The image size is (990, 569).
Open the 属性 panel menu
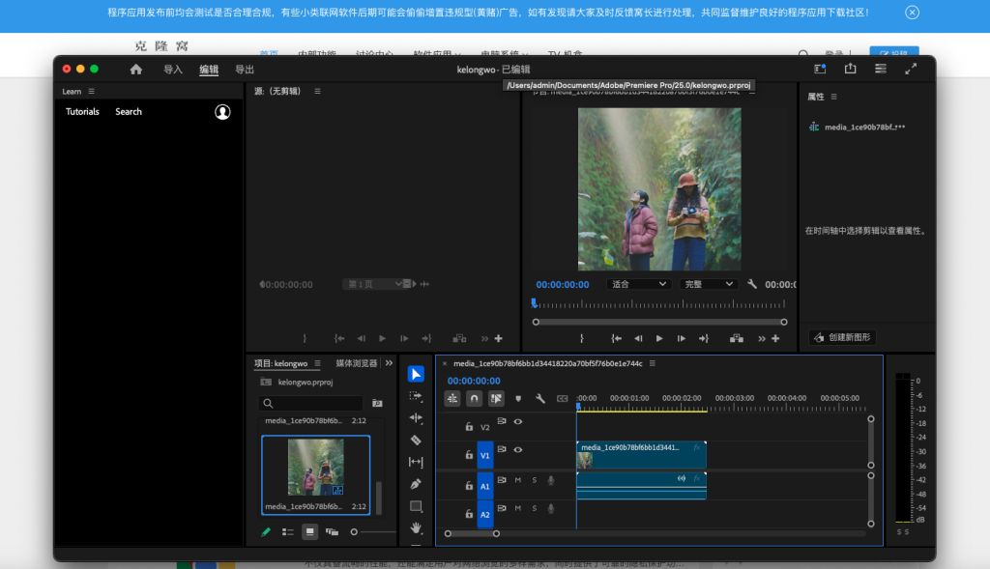coord(834,97)
